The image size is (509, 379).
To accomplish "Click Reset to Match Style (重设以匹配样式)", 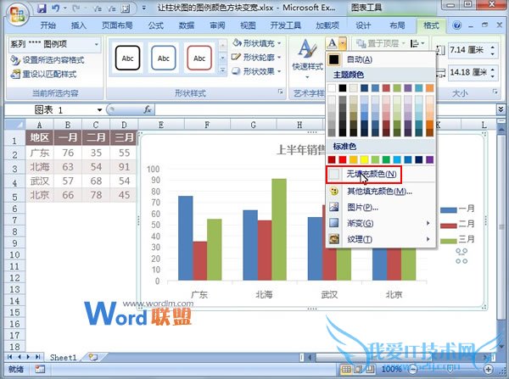I will (x=44, y=75).
